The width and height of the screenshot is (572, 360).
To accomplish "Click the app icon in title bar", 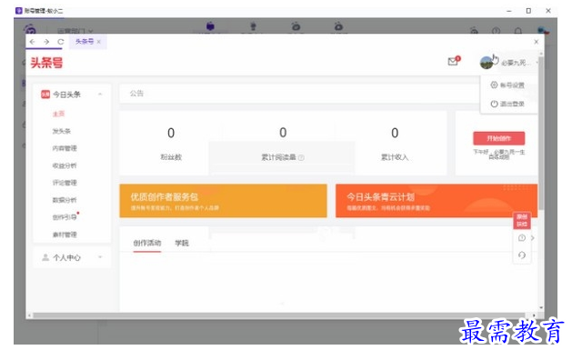I will pos(18,11).
